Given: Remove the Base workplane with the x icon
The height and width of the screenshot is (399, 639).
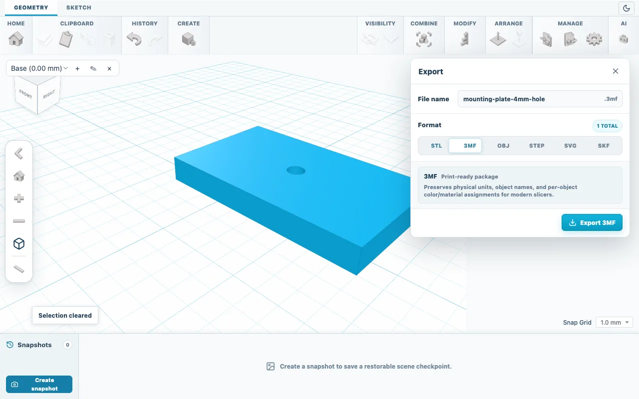Looking at the screenshot, I should (x=109, y=68).
